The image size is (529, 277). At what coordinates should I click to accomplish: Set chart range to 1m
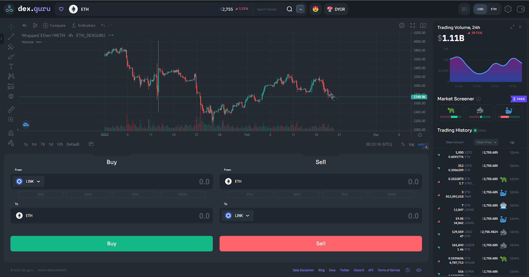pyautogui.click(x=34, y=144)
